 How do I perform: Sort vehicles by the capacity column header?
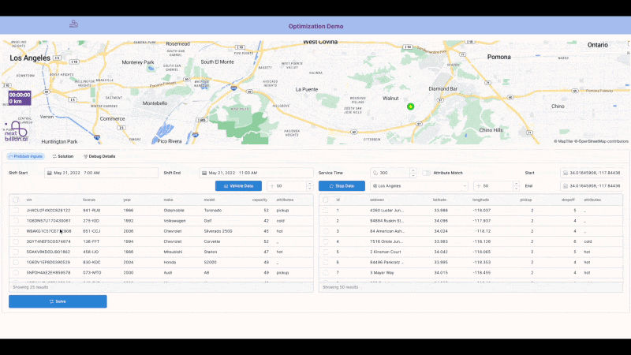click(x=259, y=200)
